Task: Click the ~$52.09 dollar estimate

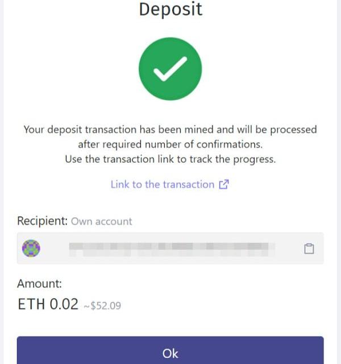Action: coord(102,306)
